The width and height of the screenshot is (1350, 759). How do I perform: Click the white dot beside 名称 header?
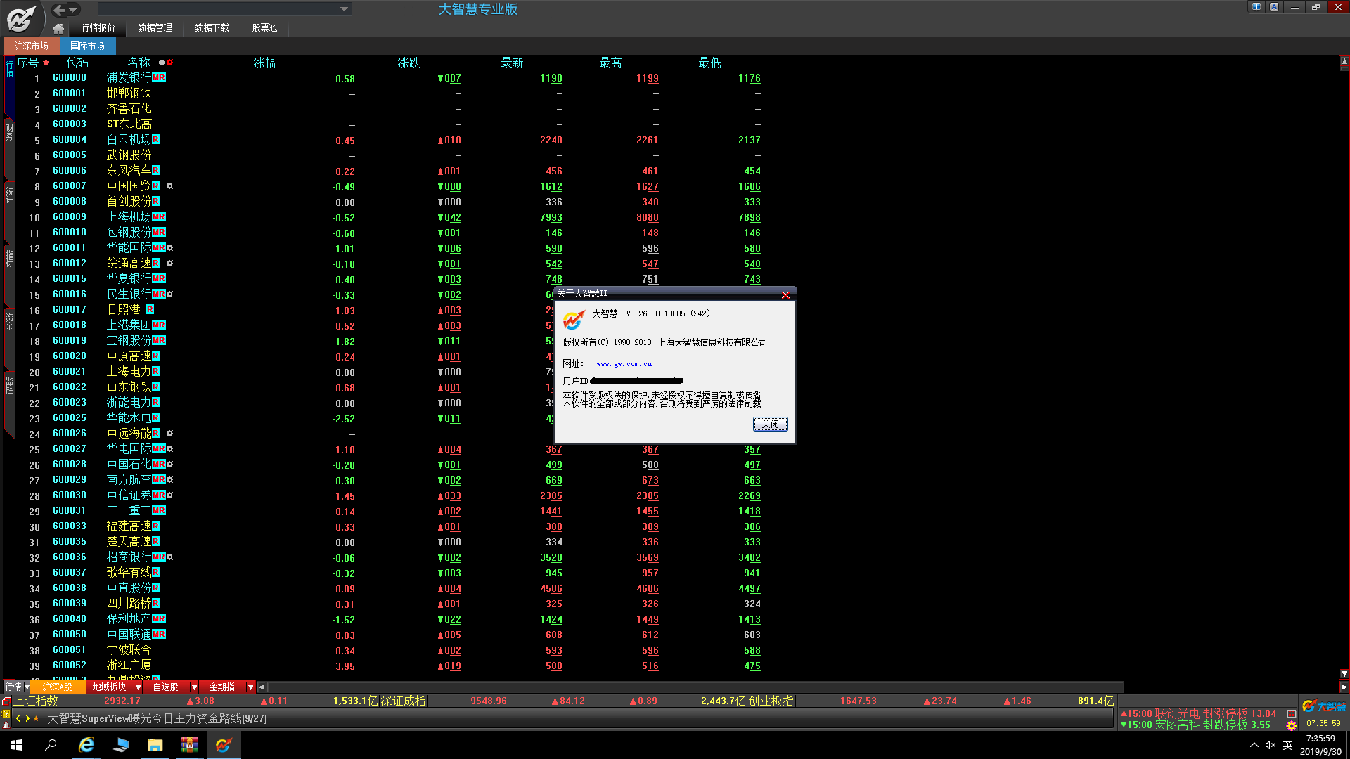point(162,63)
